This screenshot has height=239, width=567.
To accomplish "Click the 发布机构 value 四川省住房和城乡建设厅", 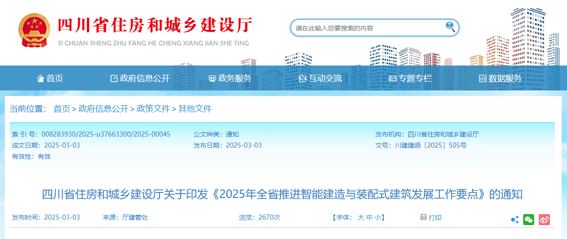I will point(443,134).
